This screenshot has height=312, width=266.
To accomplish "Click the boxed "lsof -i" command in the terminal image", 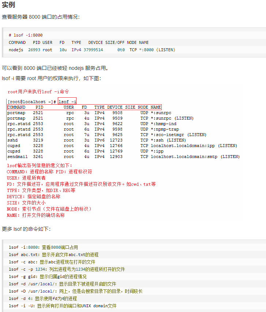I will pos(67,102).
